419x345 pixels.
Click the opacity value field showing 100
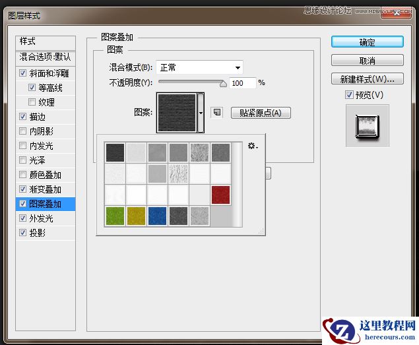coord(242,83)
